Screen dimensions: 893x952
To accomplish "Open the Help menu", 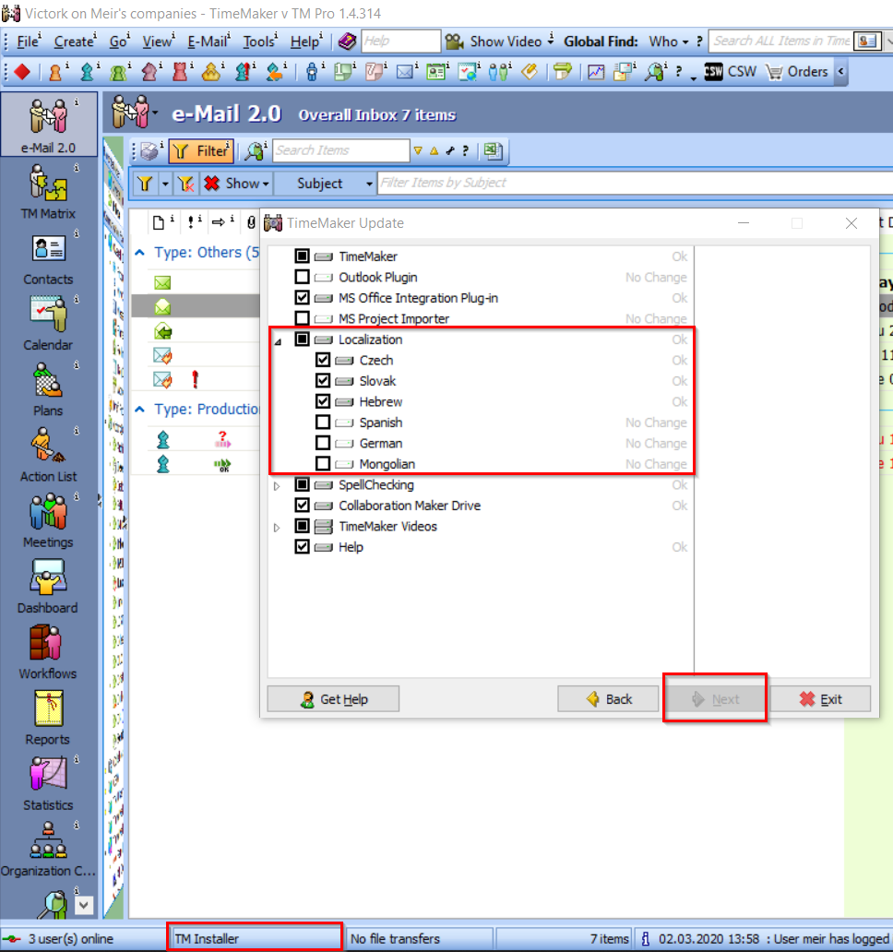I will [x=305, y=42].
